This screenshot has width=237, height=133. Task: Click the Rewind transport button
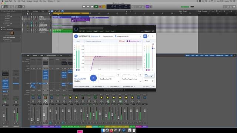pyautogui.click(x=84, y=7)
